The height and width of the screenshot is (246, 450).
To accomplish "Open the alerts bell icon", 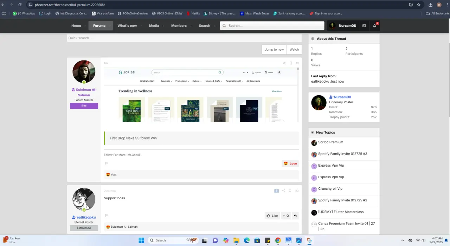I will coord(374,26).
